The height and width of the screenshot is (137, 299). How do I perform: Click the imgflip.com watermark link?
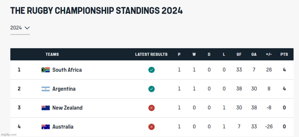pos(9,135)
